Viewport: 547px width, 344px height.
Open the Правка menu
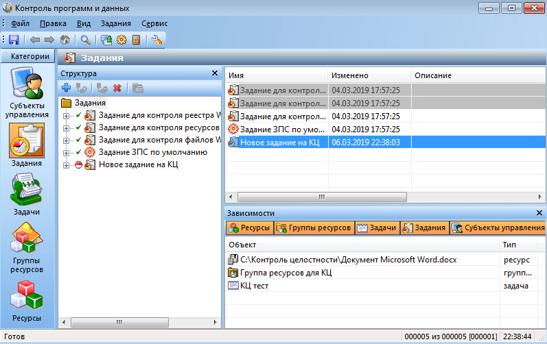[x=53, y=24]
